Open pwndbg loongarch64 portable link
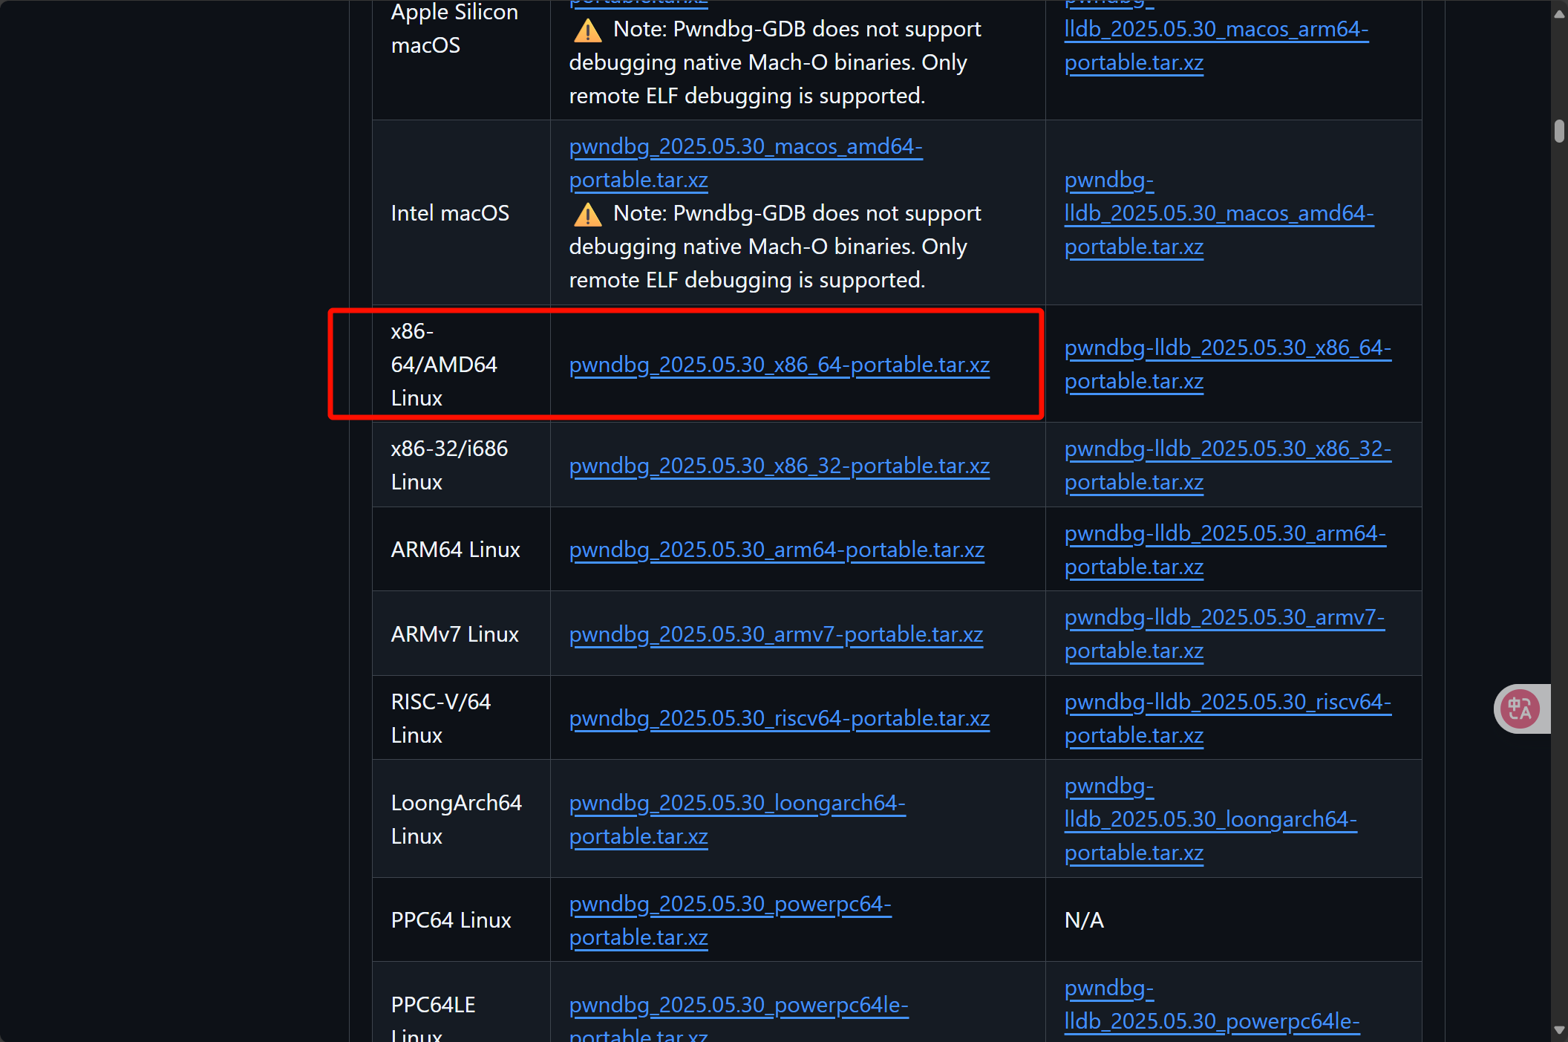This screenshot has height=1042, width=1568. [x=736, y=804]
